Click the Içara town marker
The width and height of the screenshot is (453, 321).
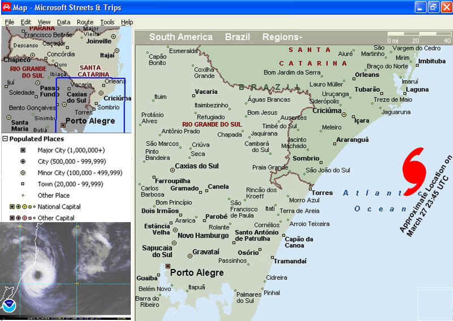pos(353,116)
